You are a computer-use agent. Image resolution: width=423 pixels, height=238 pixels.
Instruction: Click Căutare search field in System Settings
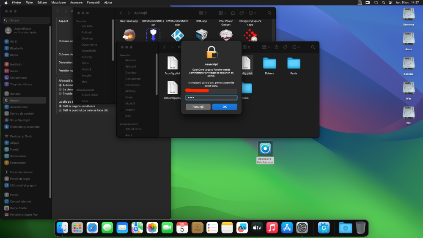point(26,20)
